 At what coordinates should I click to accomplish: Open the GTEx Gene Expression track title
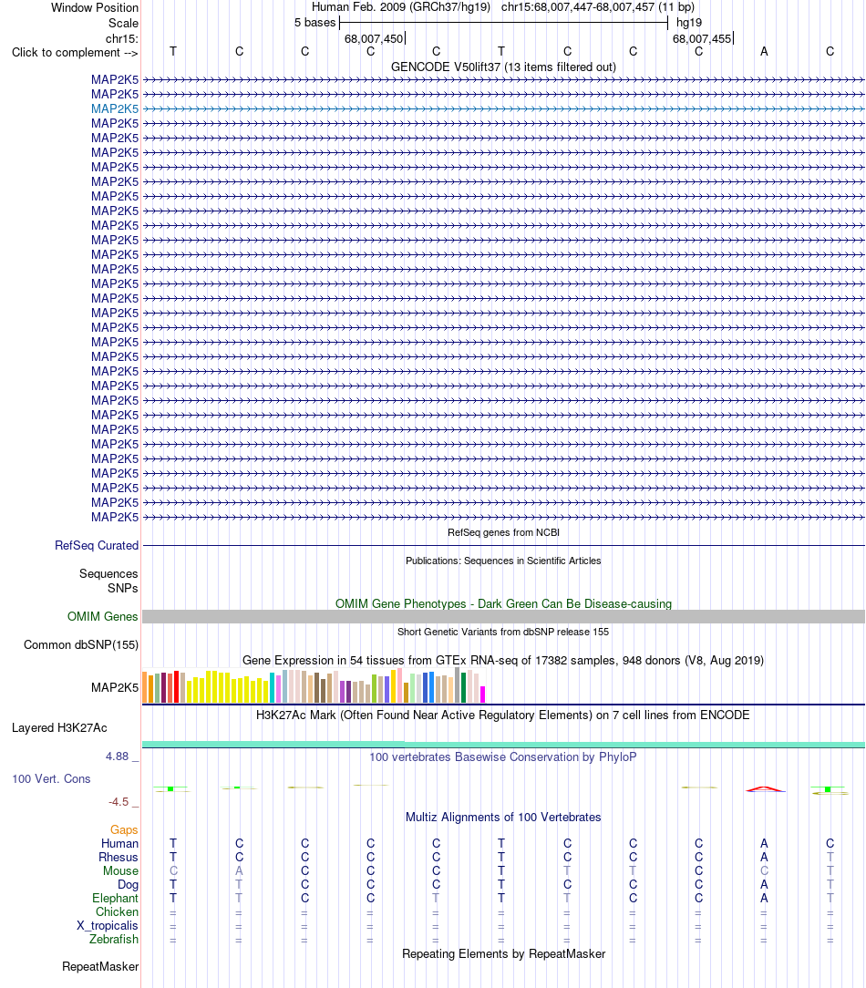click(503, 661)
